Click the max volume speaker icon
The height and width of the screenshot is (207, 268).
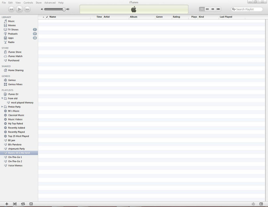click(x=68, y=9)
